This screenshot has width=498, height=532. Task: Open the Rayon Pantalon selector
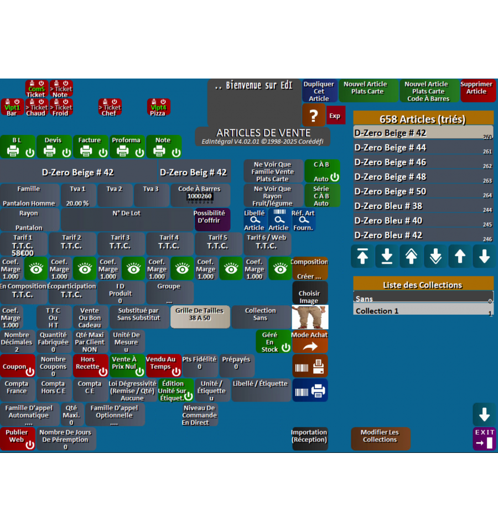pos(29,220)
